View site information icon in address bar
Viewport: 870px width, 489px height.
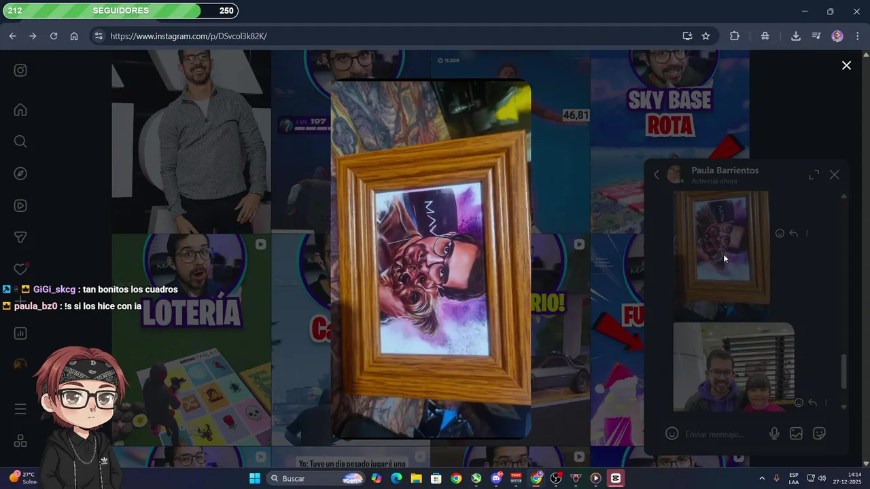(x=99, y=36)
